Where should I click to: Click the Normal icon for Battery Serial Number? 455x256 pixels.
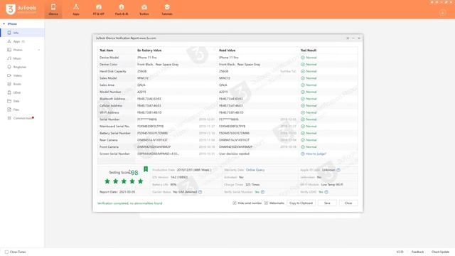point(303,133)
